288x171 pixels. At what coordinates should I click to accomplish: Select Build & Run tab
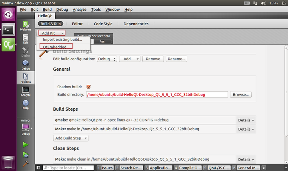coord(50,24)
